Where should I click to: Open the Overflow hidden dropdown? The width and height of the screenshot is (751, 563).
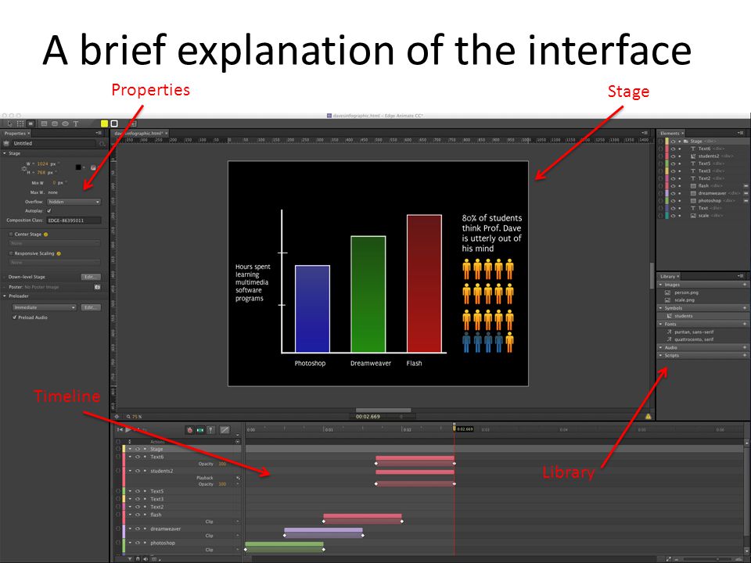click(x=74, y=202)
